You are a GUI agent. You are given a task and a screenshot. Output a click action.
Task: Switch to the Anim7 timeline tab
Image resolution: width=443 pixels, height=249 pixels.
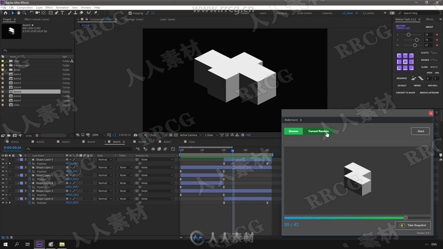coord(168,142)
